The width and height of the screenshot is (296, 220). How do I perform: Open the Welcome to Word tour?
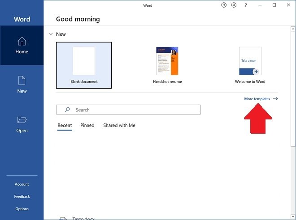(250, 65)
